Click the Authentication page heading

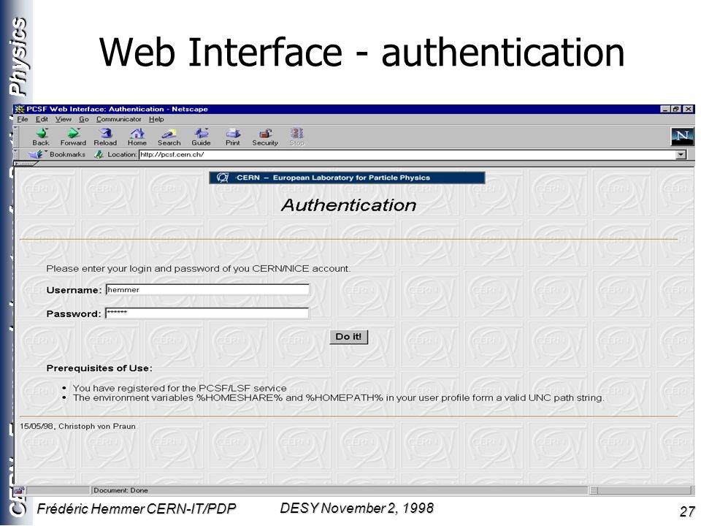pyautogui.click(x=349, y=205)
